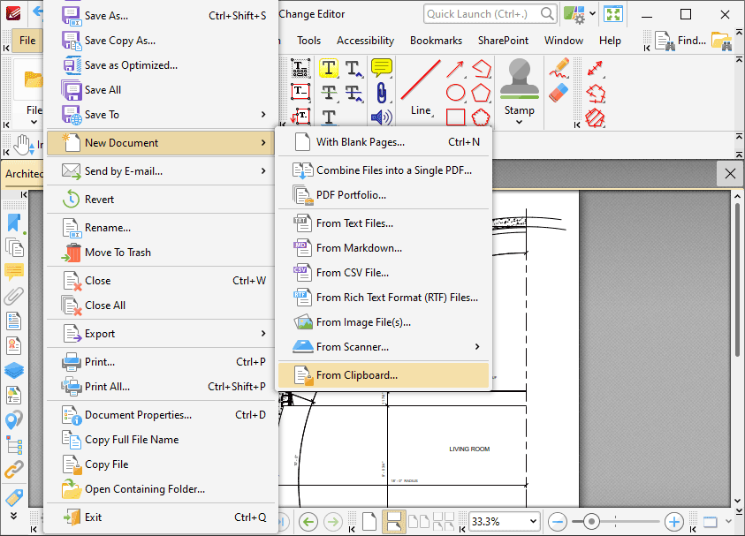Click Open Containing Folder entry

(x=161, y=489)
